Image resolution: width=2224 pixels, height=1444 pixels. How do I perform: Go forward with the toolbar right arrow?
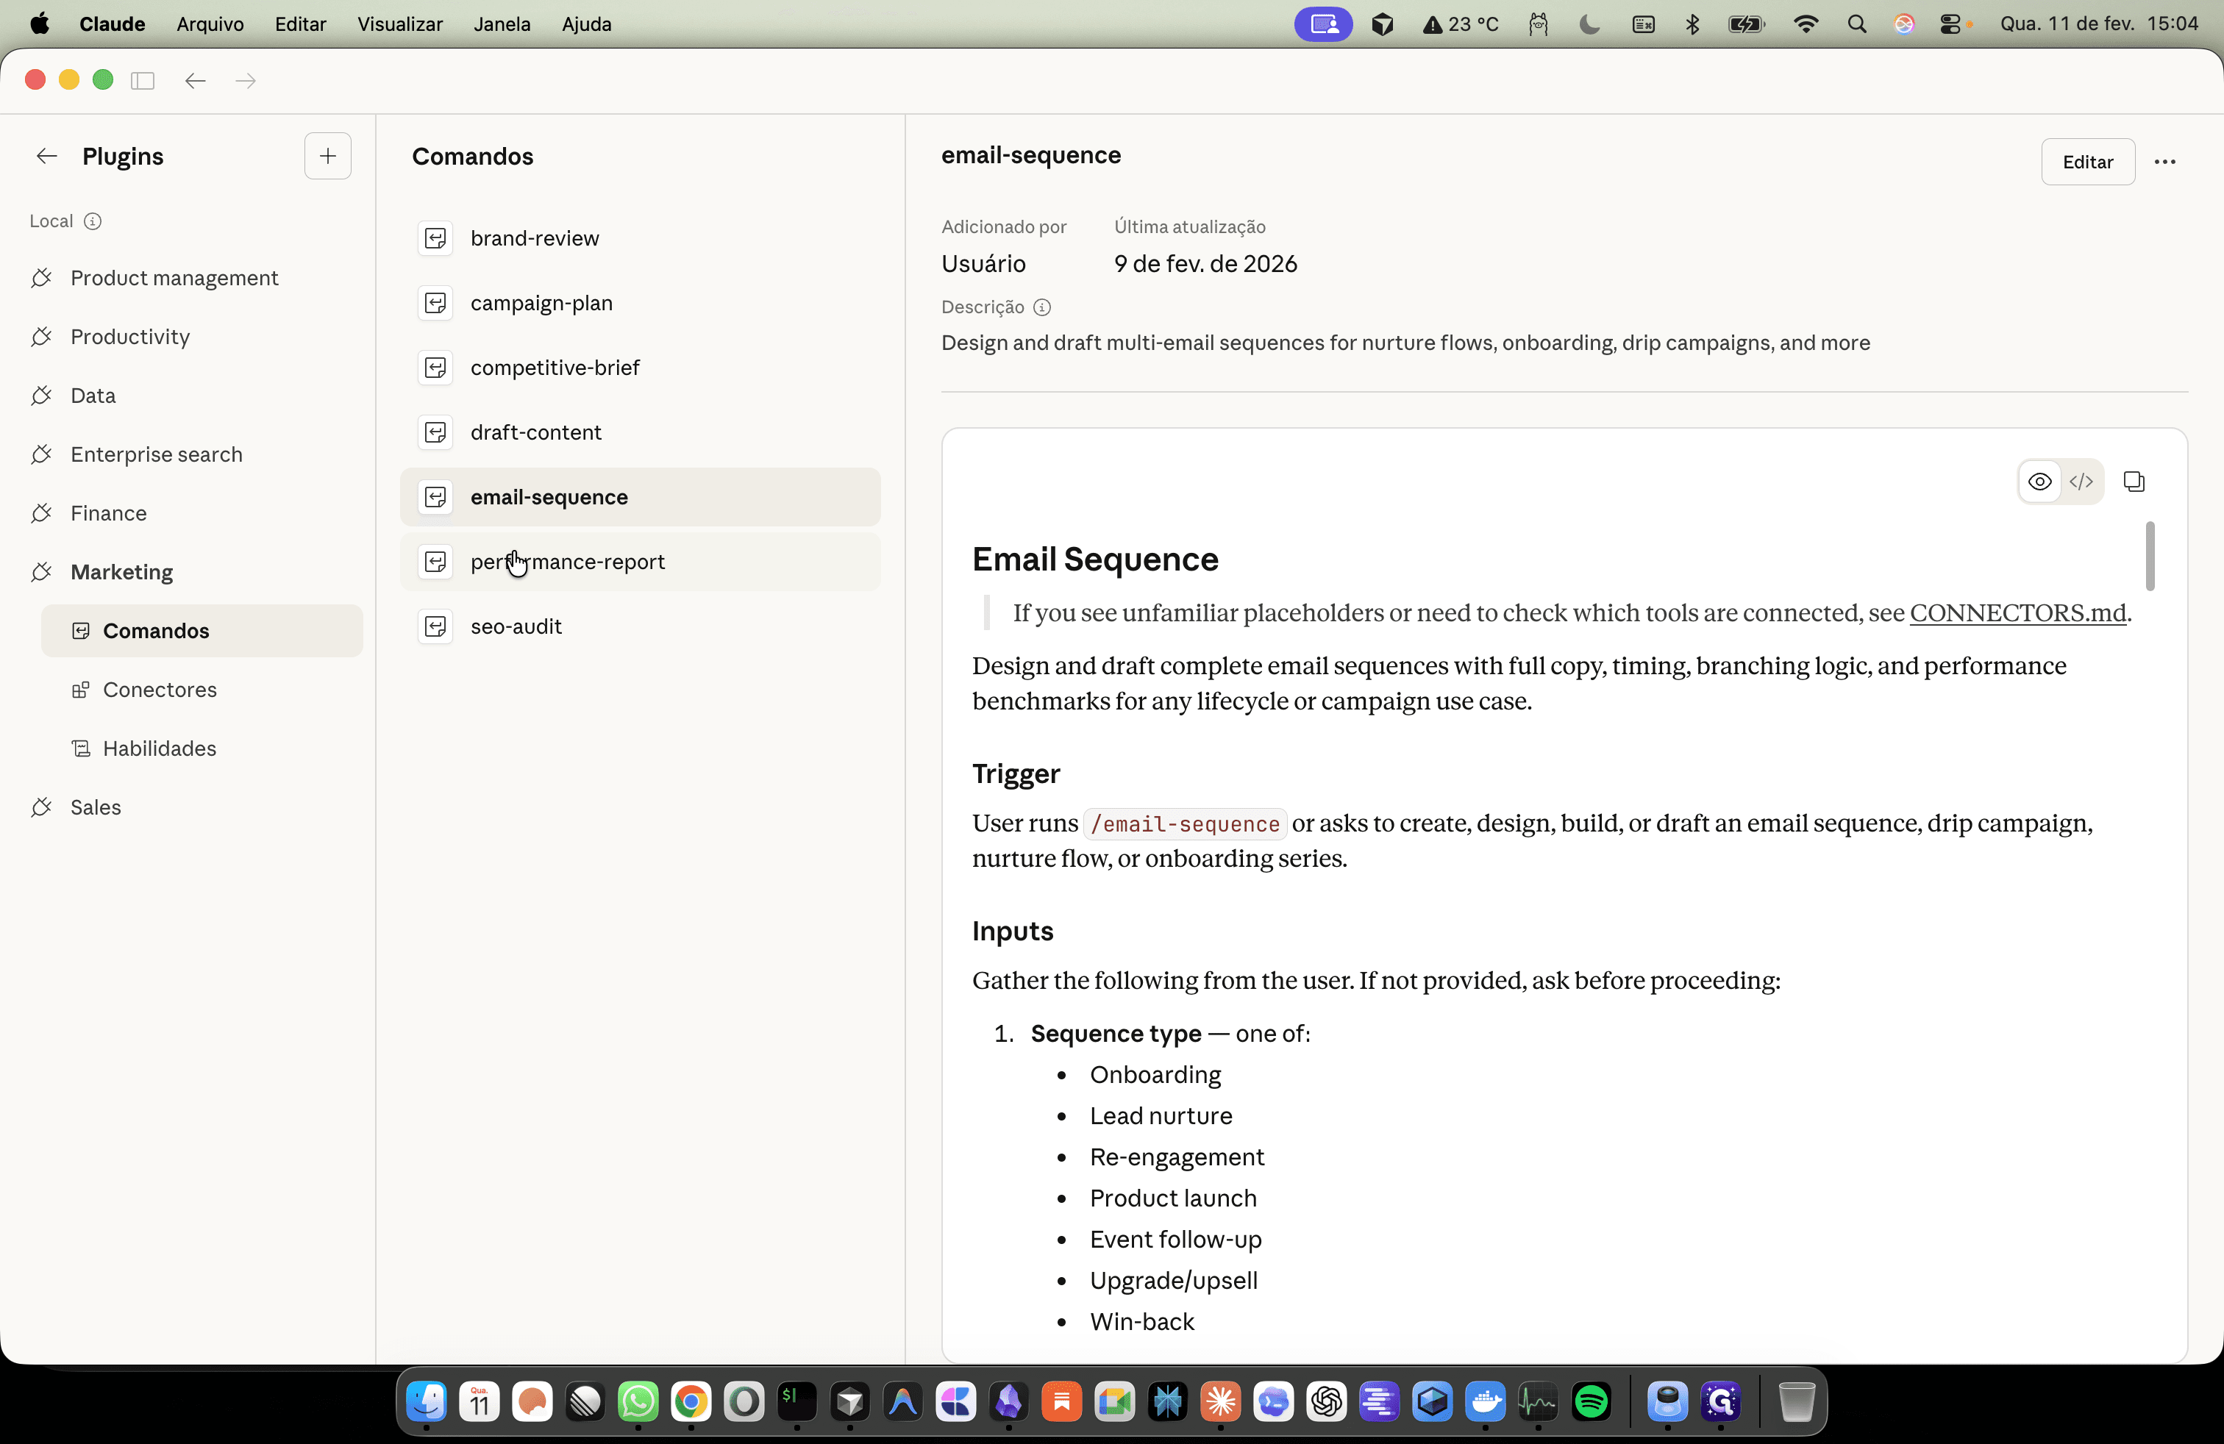pyautogui.click(x=246, y=80)
